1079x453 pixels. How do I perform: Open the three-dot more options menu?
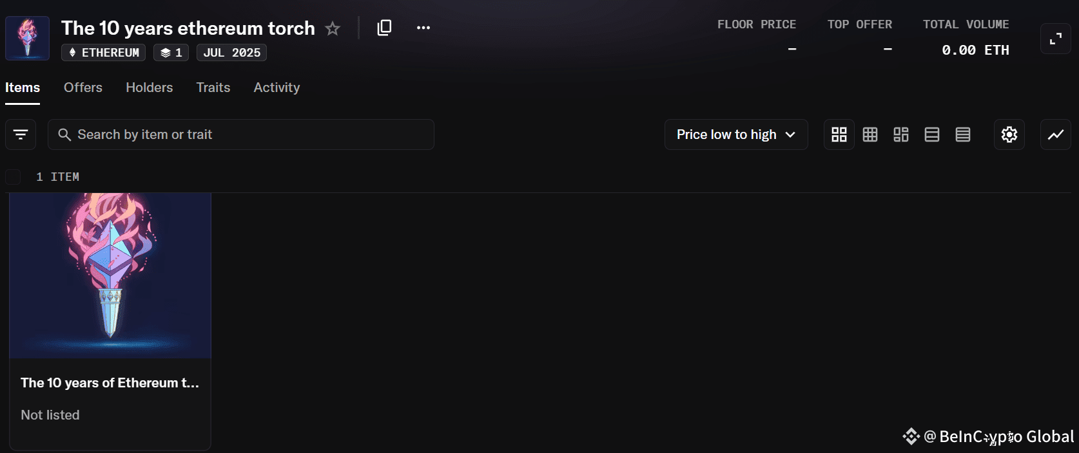click(423, 28)
